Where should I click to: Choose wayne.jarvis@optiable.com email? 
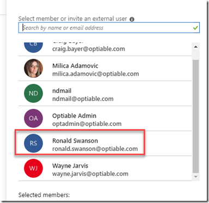[x=90, y=174]
